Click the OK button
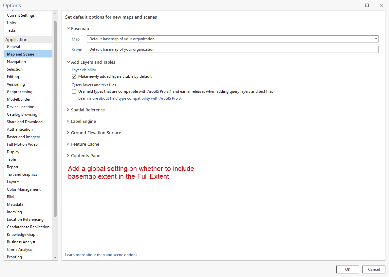 [348, 269]
